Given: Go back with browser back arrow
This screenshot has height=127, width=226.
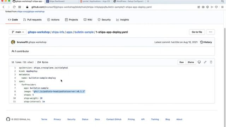Looking at the screenshot, I should point(4,7).
